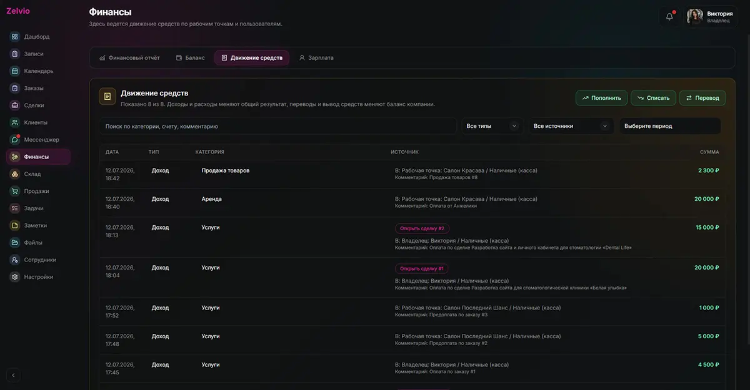
Task: Expand the Все типы dropdown
Action: [x=492, y=126]
